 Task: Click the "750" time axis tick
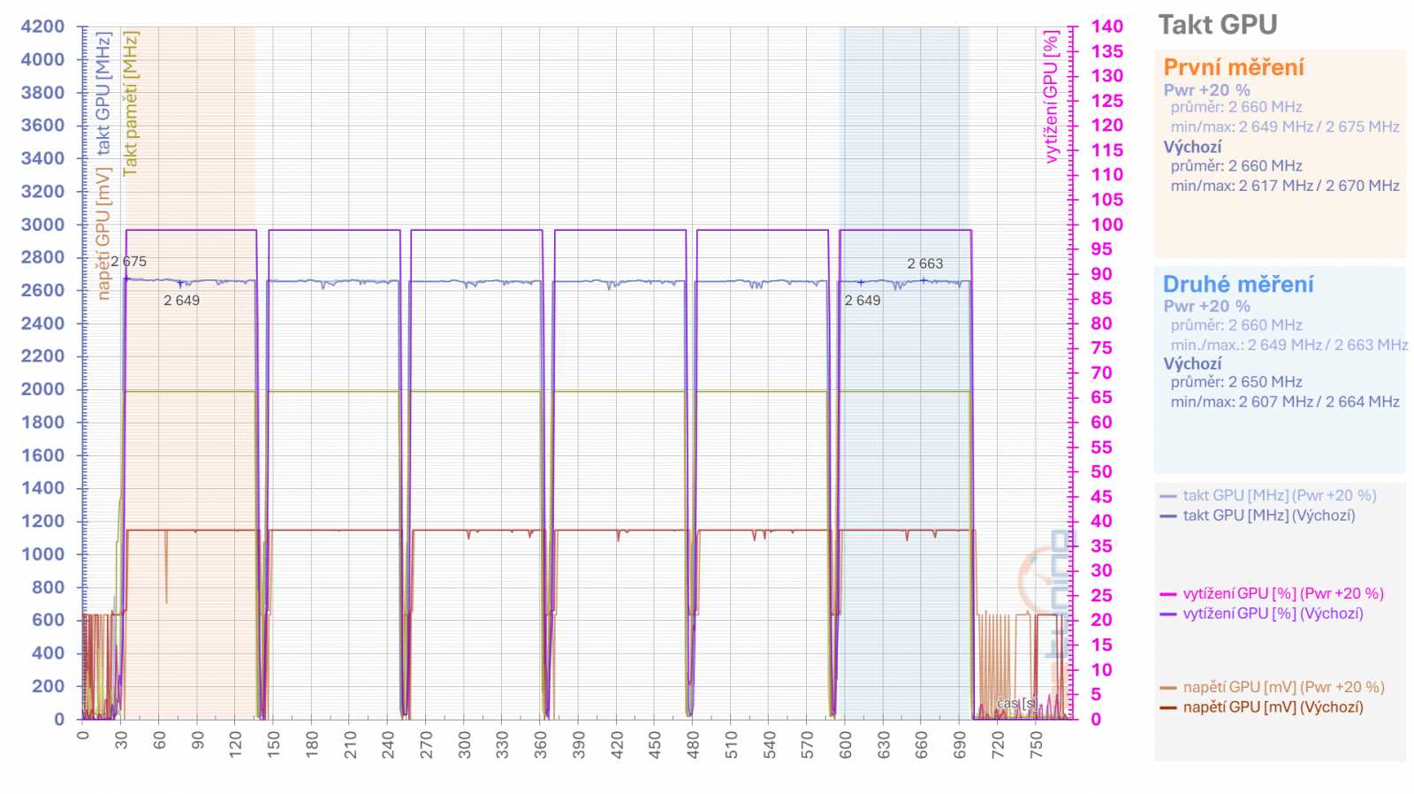click(1037, 744)
